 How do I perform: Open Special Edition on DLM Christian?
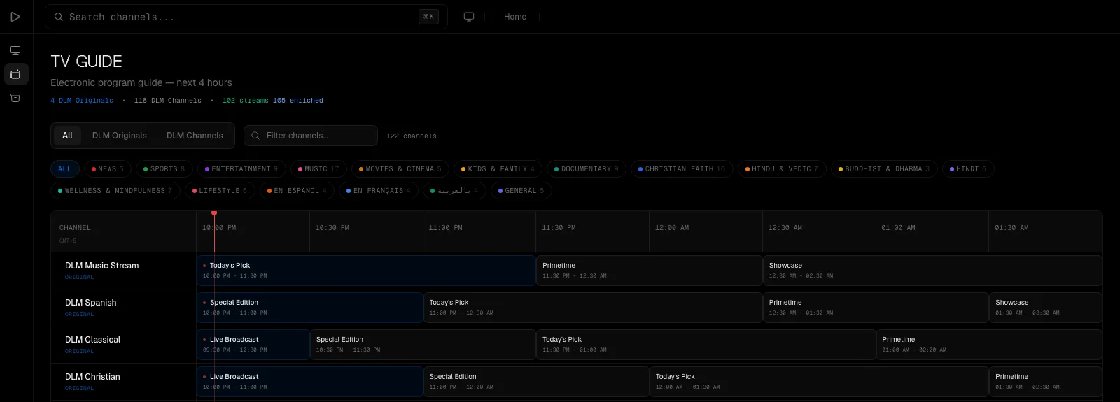click(x=536, y=382)
